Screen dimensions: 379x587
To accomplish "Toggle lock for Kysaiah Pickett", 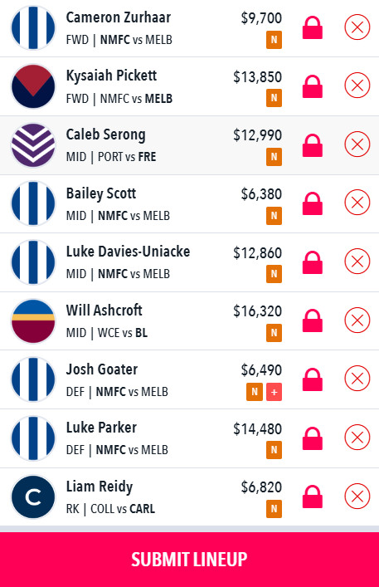I will pyautogui.click(x=312, y=86).
